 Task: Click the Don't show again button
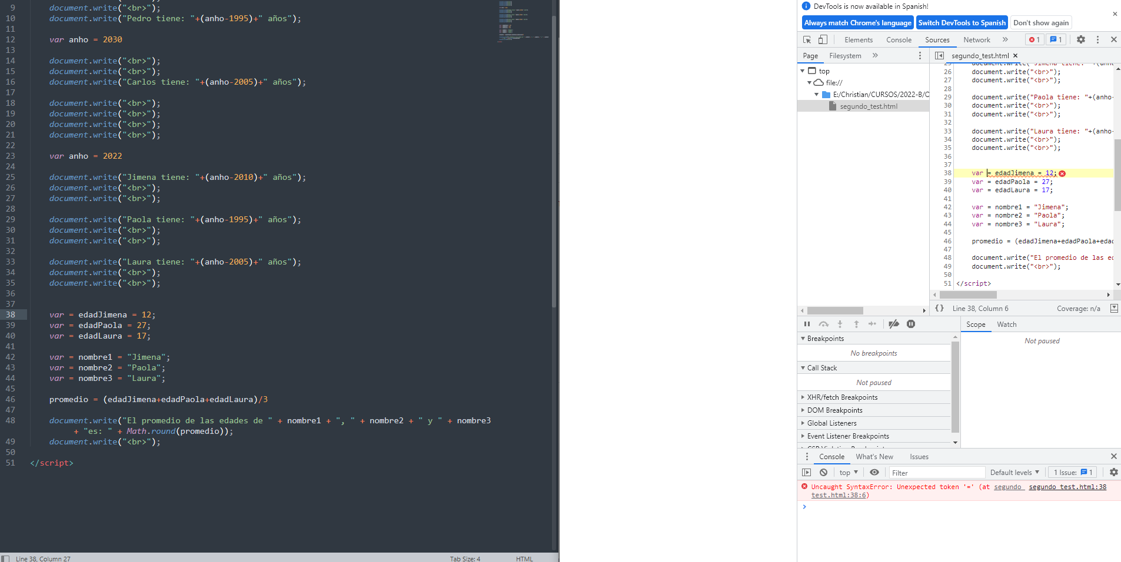1041,23
